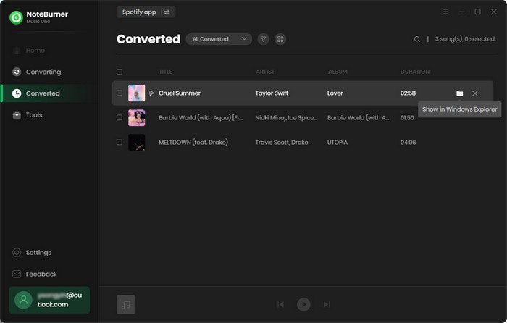This screenshot has height=323, width=507.
Task: Click the outlook.com account button
Action: [x=49, y=300]
